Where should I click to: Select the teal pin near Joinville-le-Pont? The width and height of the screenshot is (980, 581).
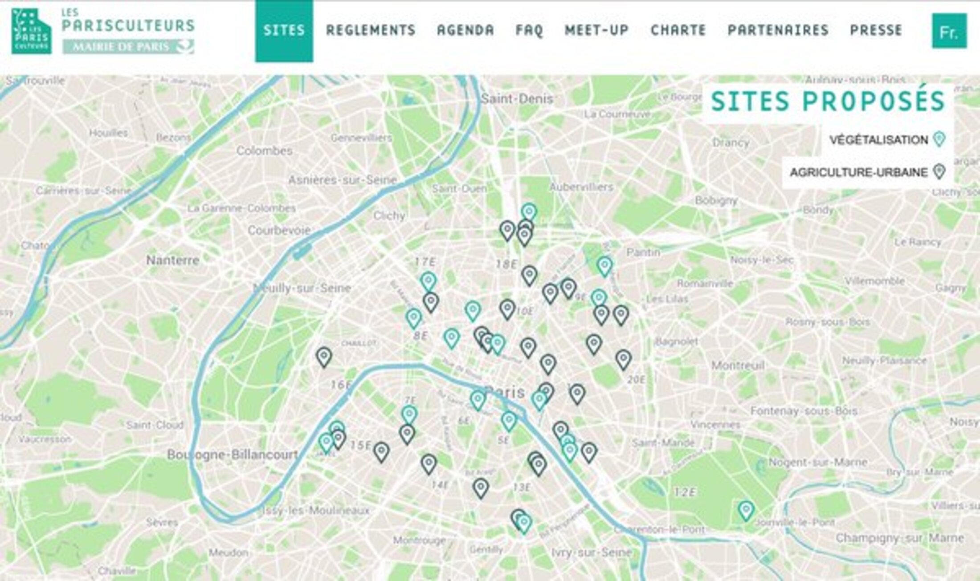746,511
